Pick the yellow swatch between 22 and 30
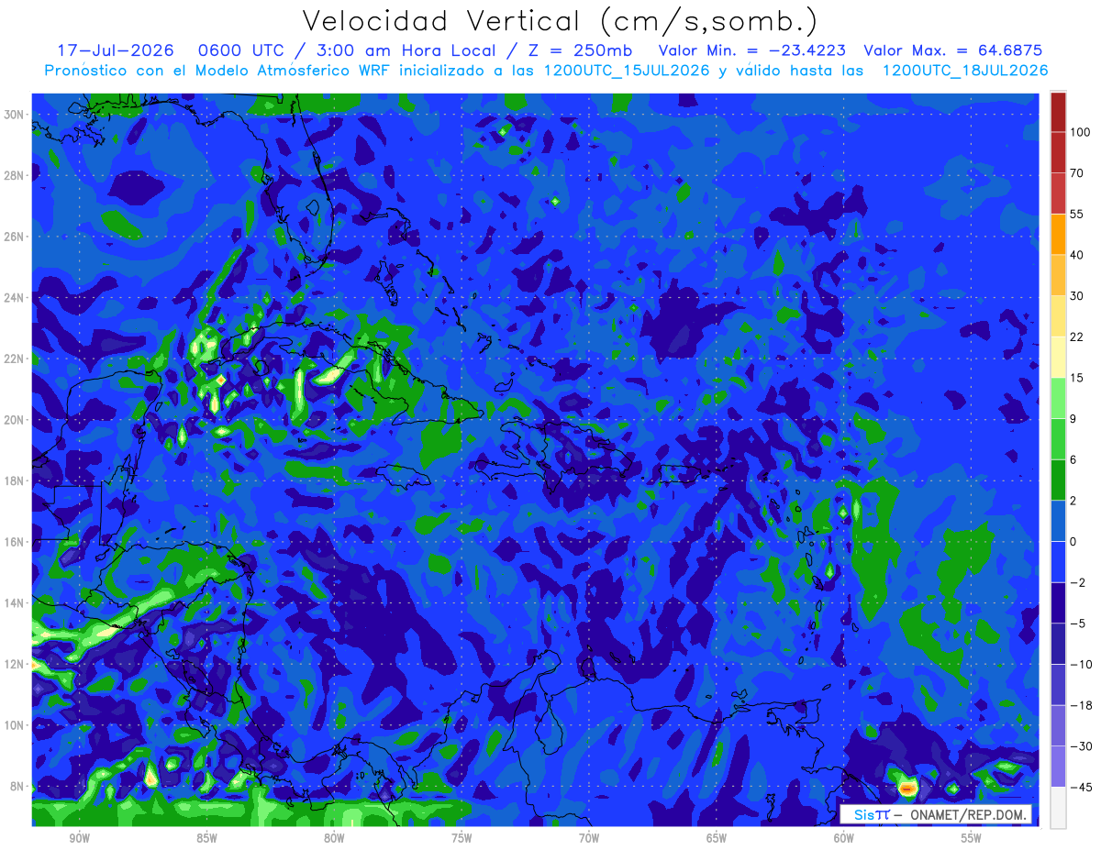This screenshot has width=1101, height=850. [x=1058, y=316]
